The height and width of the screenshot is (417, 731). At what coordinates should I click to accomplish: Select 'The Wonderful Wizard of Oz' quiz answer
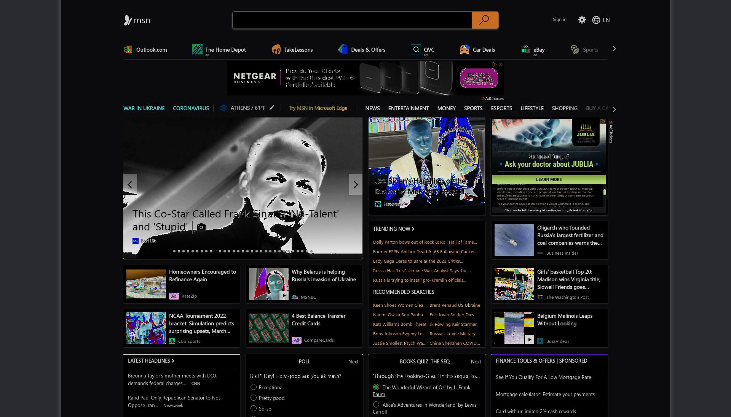(x=376, y=387)
